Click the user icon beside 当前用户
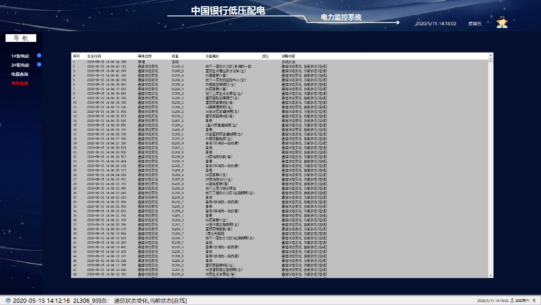The height and width of the screenshot is (305, 541). (x=512, y=301)
